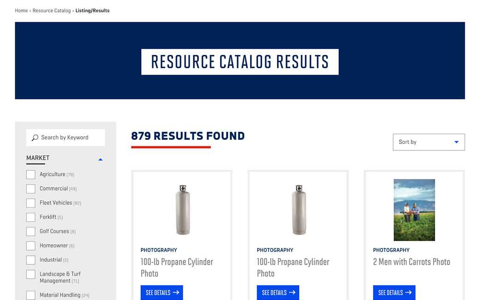Screen dimensions: 480x300
Task: Check the Homeowner filter option
Action: tap(31, 246)
